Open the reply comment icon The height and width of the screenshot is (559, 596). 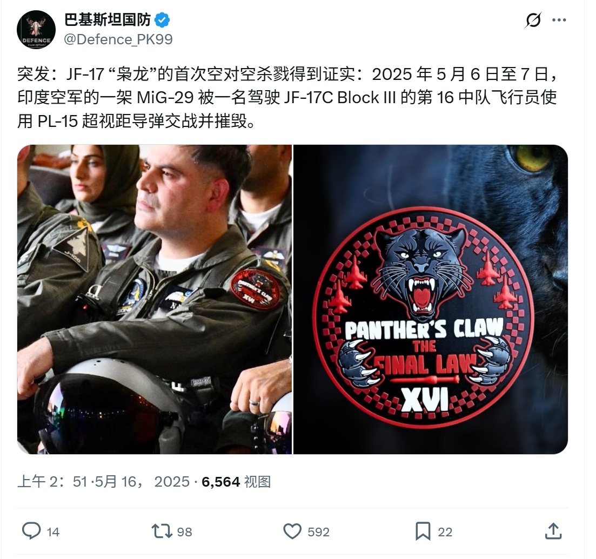31,531
